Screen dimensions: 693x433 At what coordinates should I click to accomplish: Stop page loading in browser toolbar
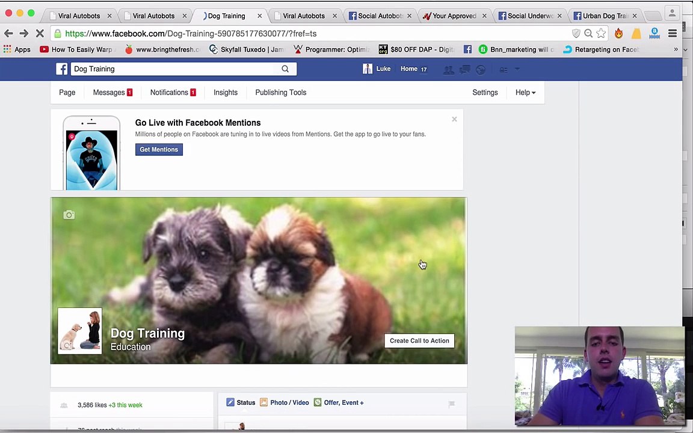(x=40, y=34)
